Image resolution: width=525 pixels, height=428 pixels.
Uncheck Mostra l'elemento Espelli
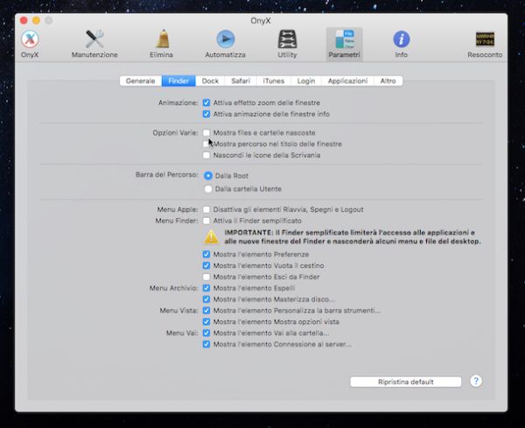click(x=206, y=288)
